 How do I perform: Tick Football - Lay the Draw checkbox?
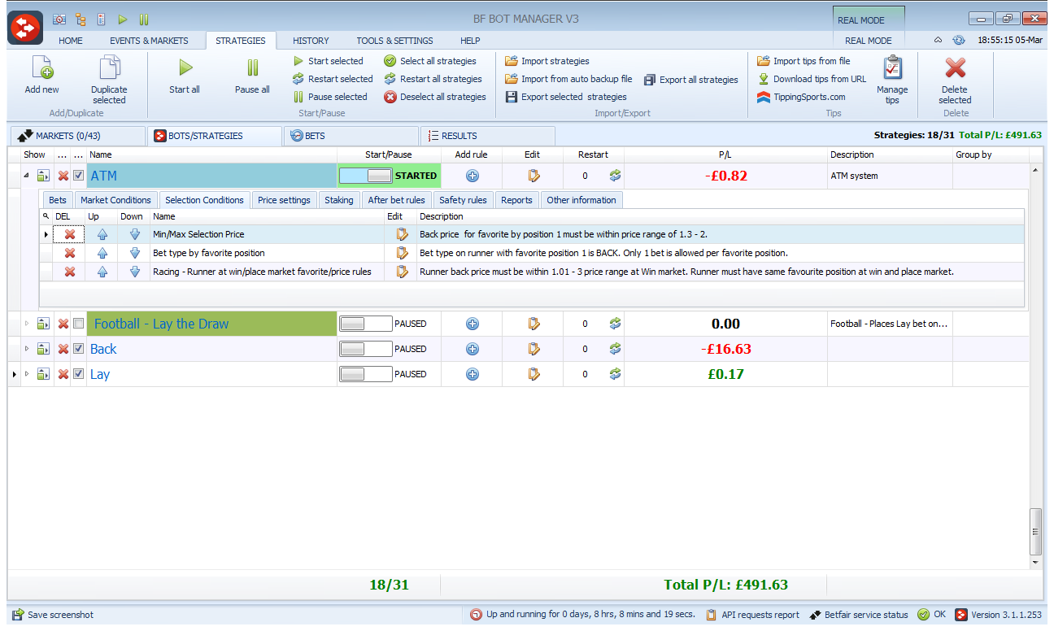(x=78, y=324)
